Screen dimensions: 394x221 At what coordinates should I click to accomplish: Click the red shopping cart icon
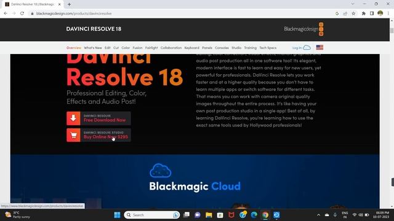pyautogui.click(x=73, y=135)
